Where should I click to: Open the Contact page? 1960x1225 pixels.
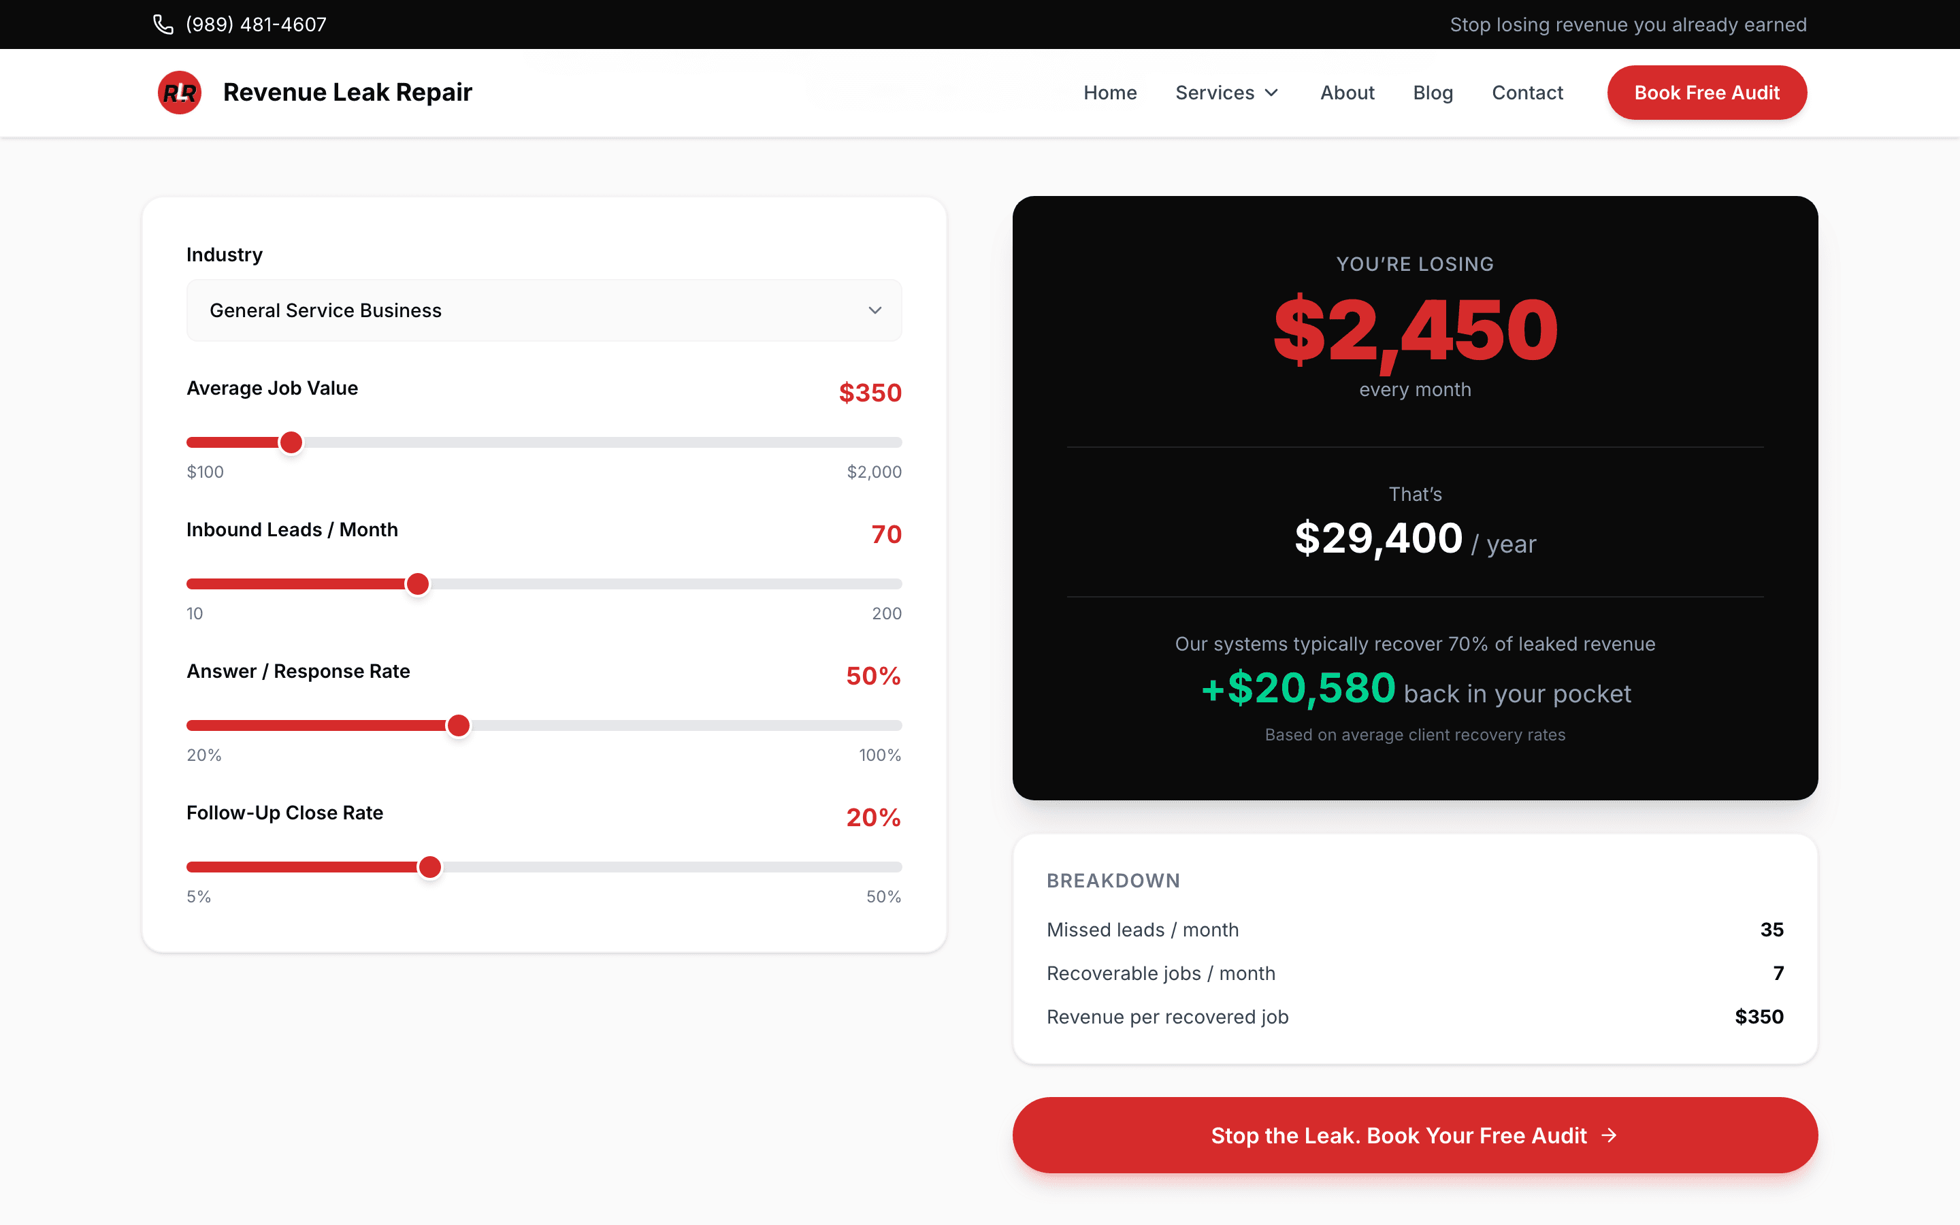[x=1527, y=93]
